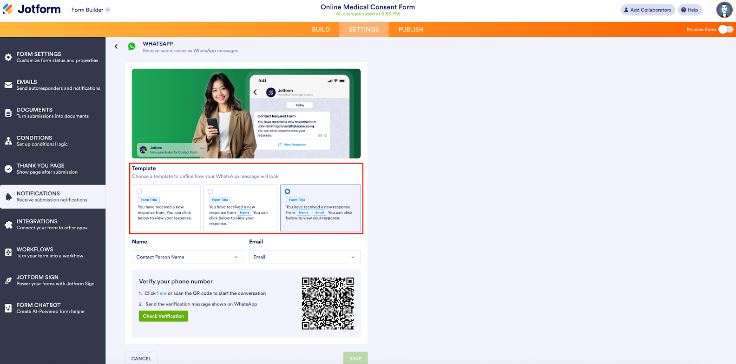The image size is (736, 364).
Task: Click the 'here' verification link
Action: coord(162,293)
